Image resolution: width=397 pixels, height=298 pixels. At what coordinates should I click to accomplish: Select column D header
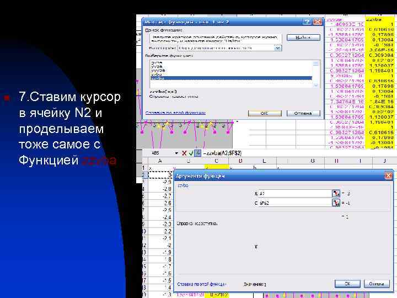click(240, 161)
